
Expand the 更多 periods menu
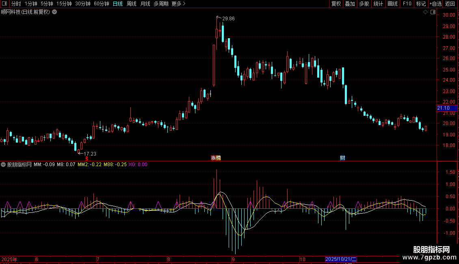point(178,4)
